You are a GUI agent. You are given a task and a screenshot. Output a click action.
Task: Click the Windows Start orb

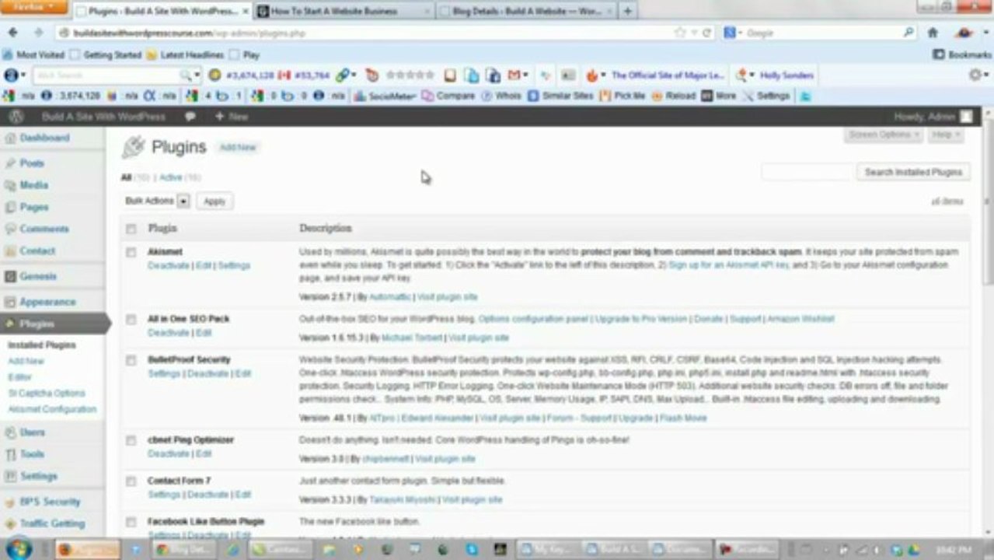[19, 548]
